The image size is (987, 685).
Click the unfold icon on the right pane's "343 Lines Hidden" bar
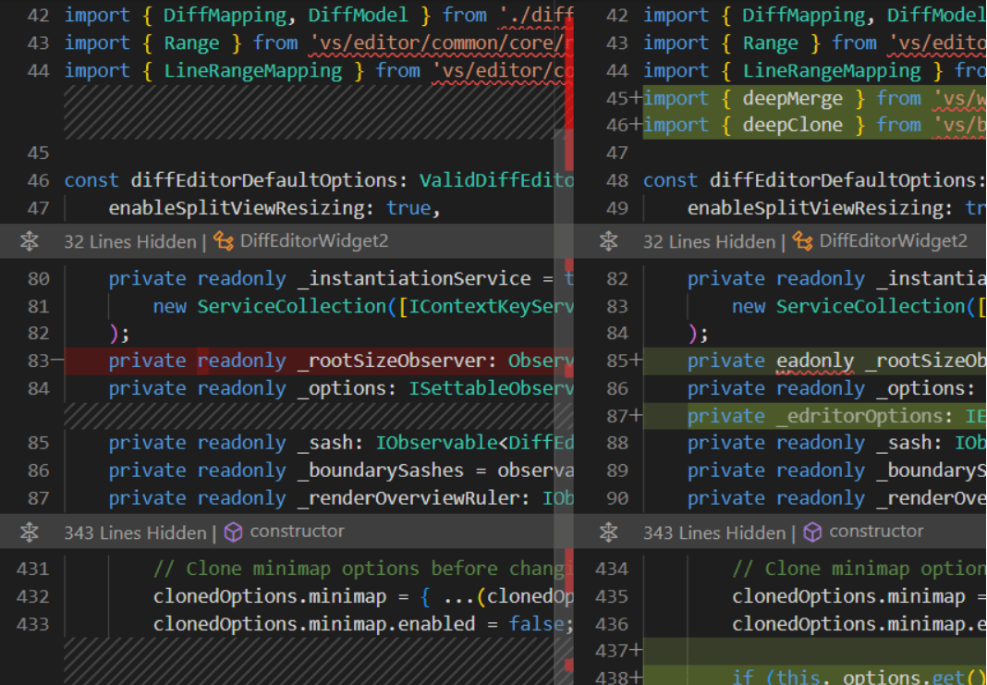(608, 532)
